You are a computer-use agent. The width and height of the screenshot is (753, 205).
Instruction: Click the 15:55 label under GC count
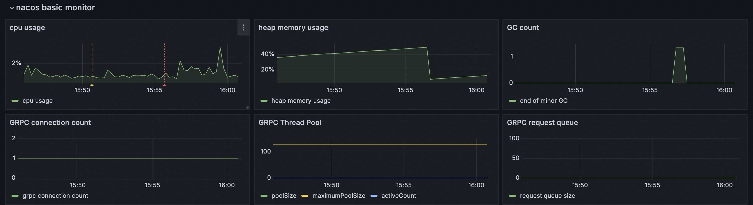point(650,90)
